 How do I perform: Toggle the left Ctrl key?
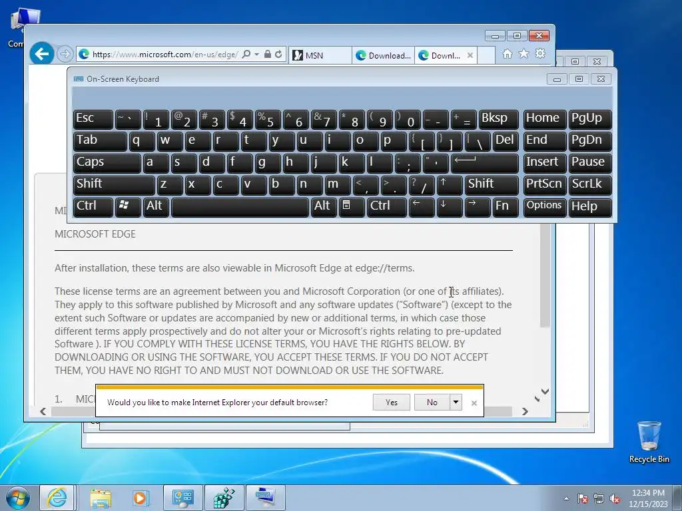click(x=93, y=207)
